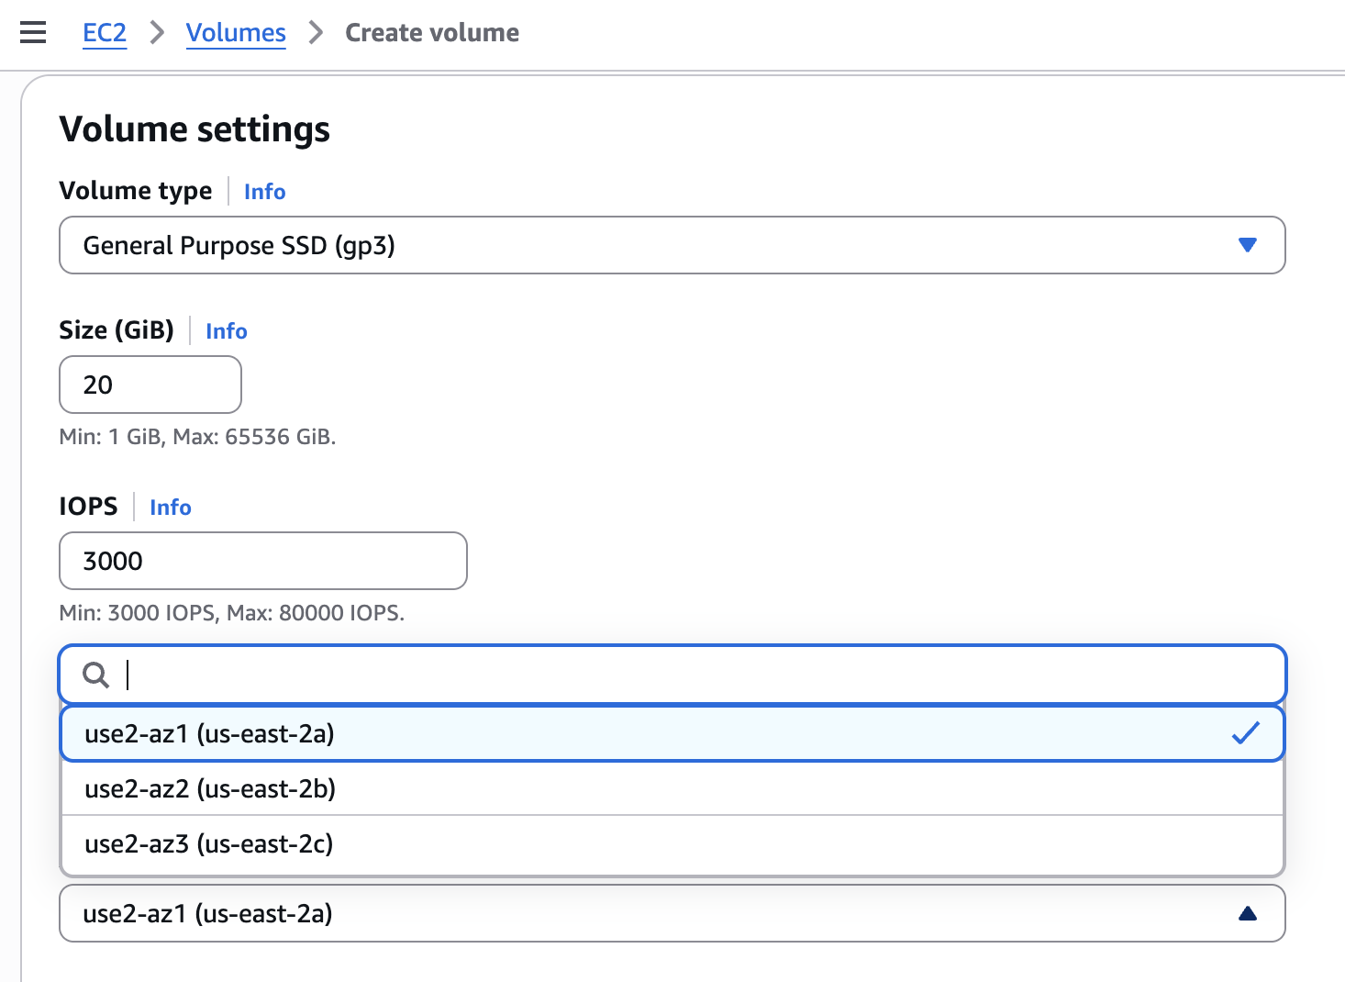Viewport: 1345px width, 982px height.
Task: Open the Volume type dropdown
Action: 672,245
